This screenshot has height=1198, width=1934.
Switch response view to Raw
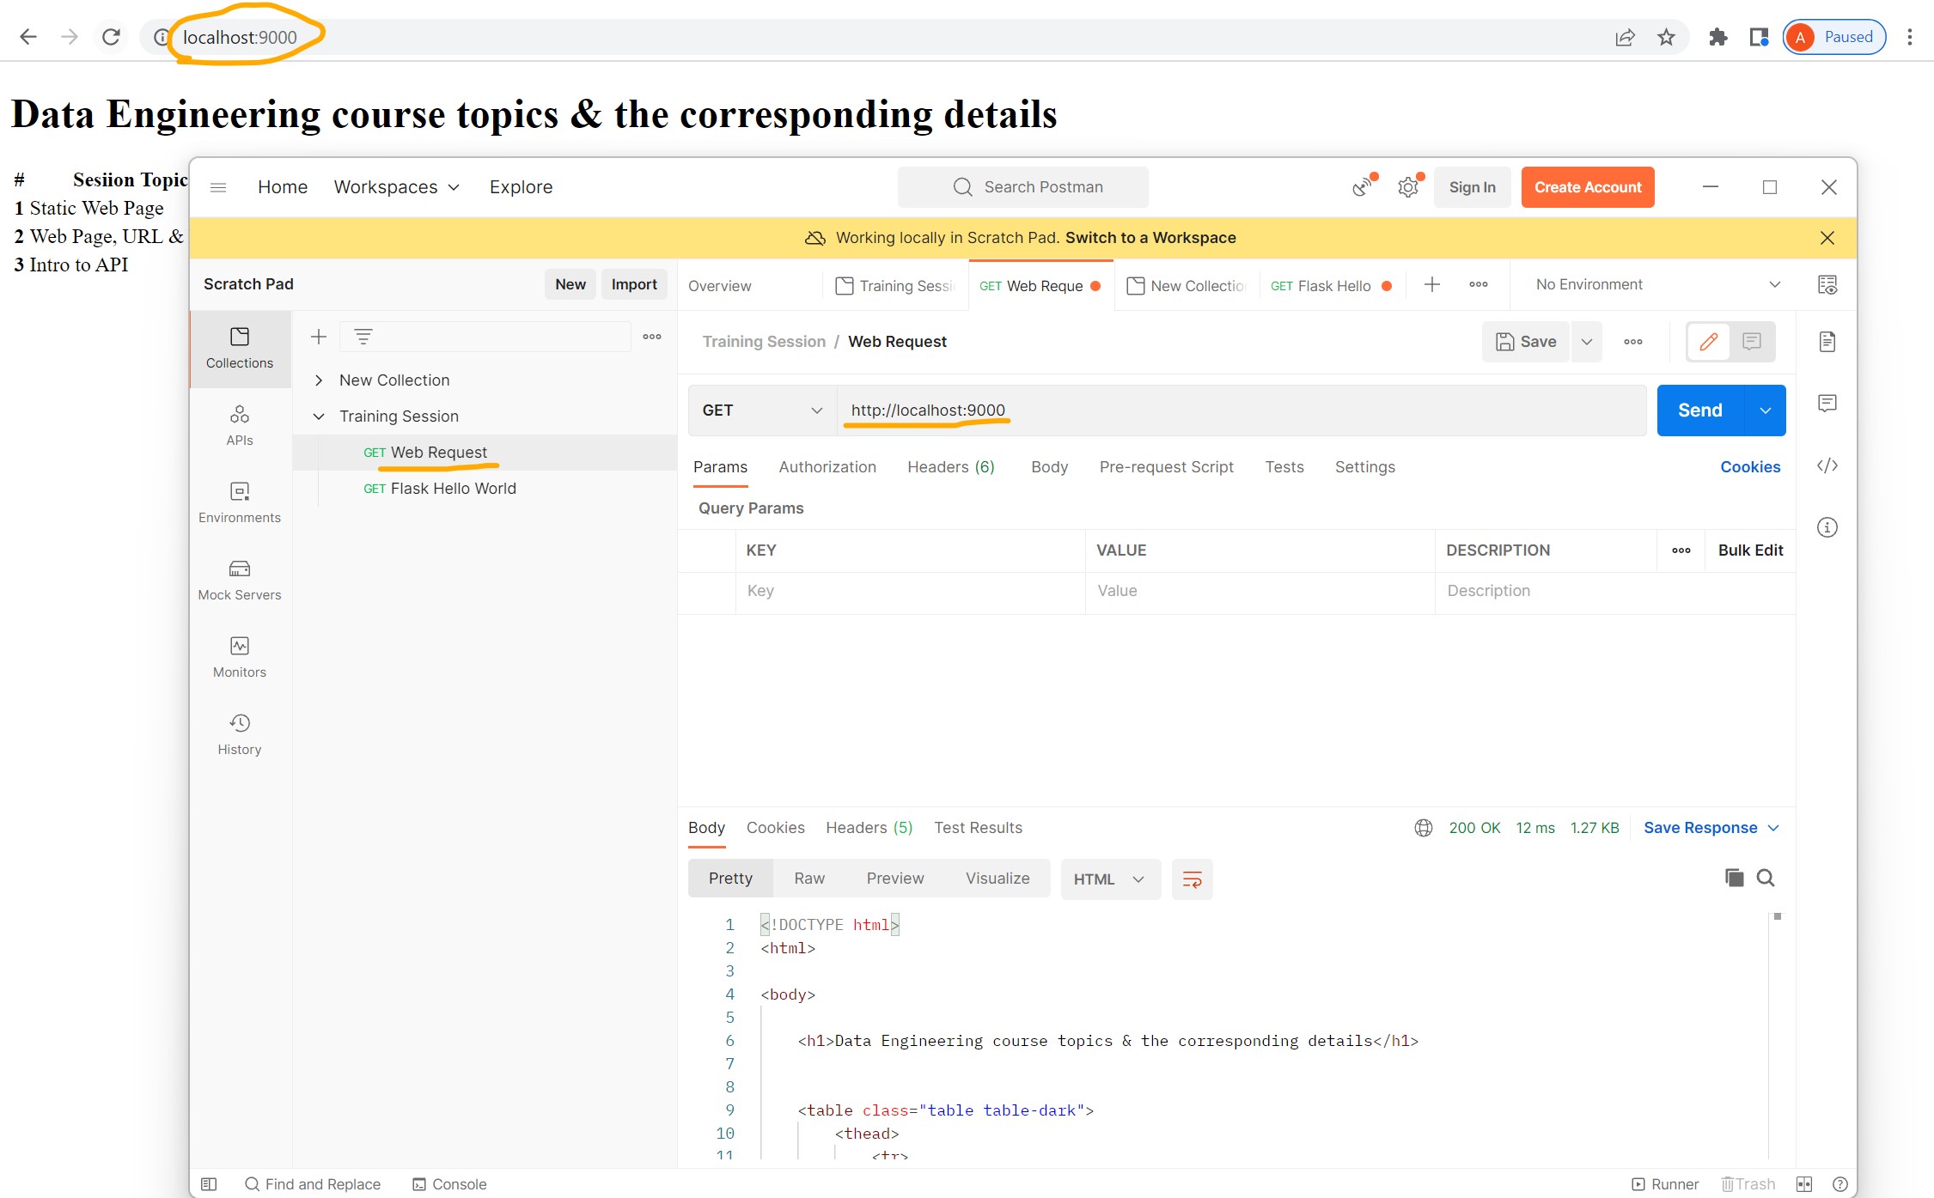coord(808,878)
